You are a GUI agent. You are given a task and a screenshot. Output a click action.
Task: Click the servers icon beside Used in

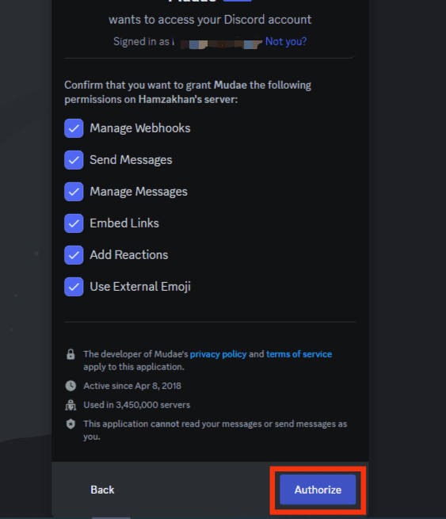pyautogui.click(x=71, y=405)
